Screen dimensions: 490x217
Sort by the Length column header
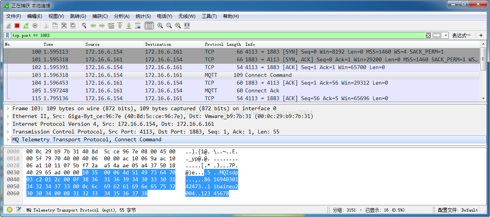coord(234,44)
